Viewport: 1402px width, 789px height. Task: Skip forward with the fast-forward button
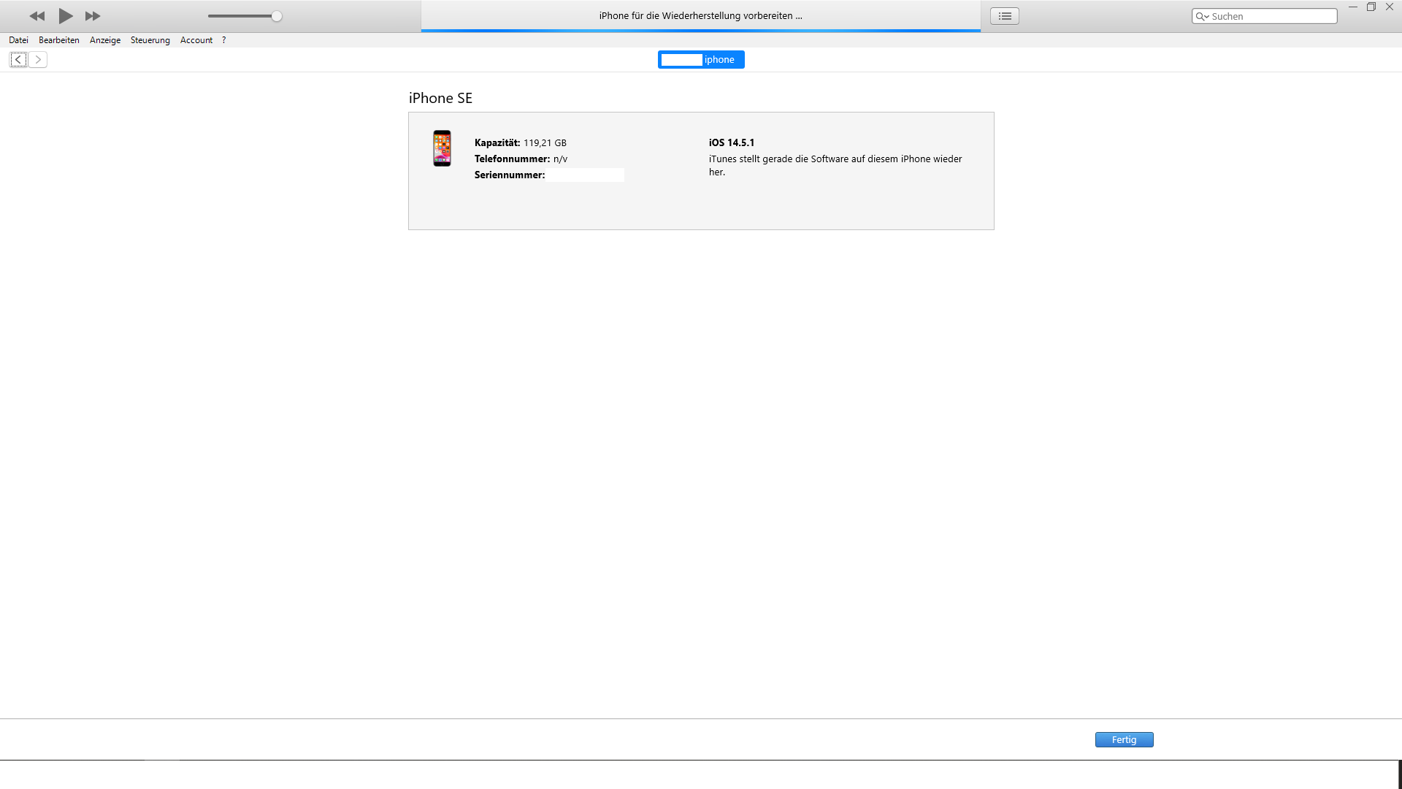pos(93,16)
